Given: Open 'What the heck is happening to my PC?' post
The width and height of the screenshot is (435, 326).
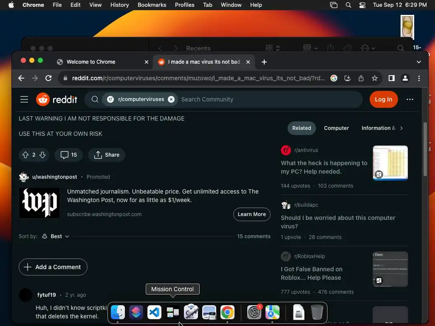Looking at the screenshot, I should pyautogui.click(x=324, y=167).
